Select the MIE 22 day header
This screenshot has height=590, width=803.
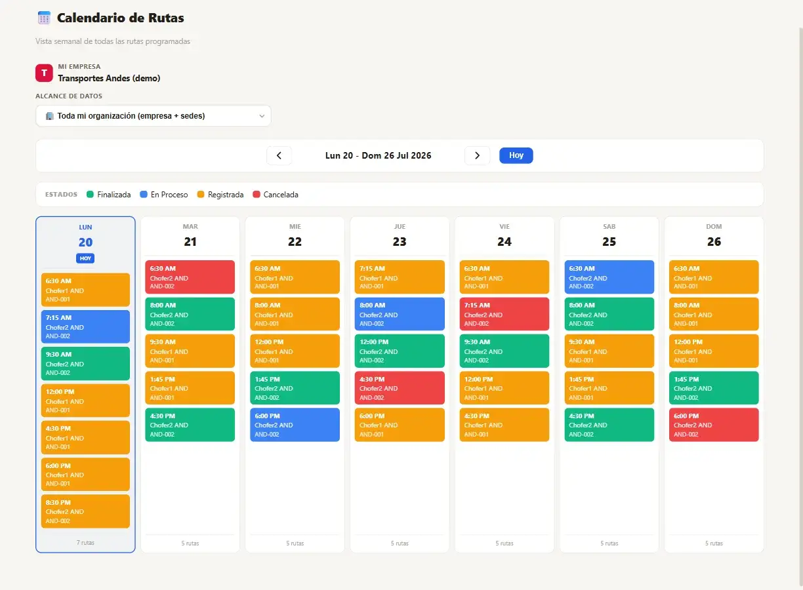pyautogui.click(x=295, y=235)
